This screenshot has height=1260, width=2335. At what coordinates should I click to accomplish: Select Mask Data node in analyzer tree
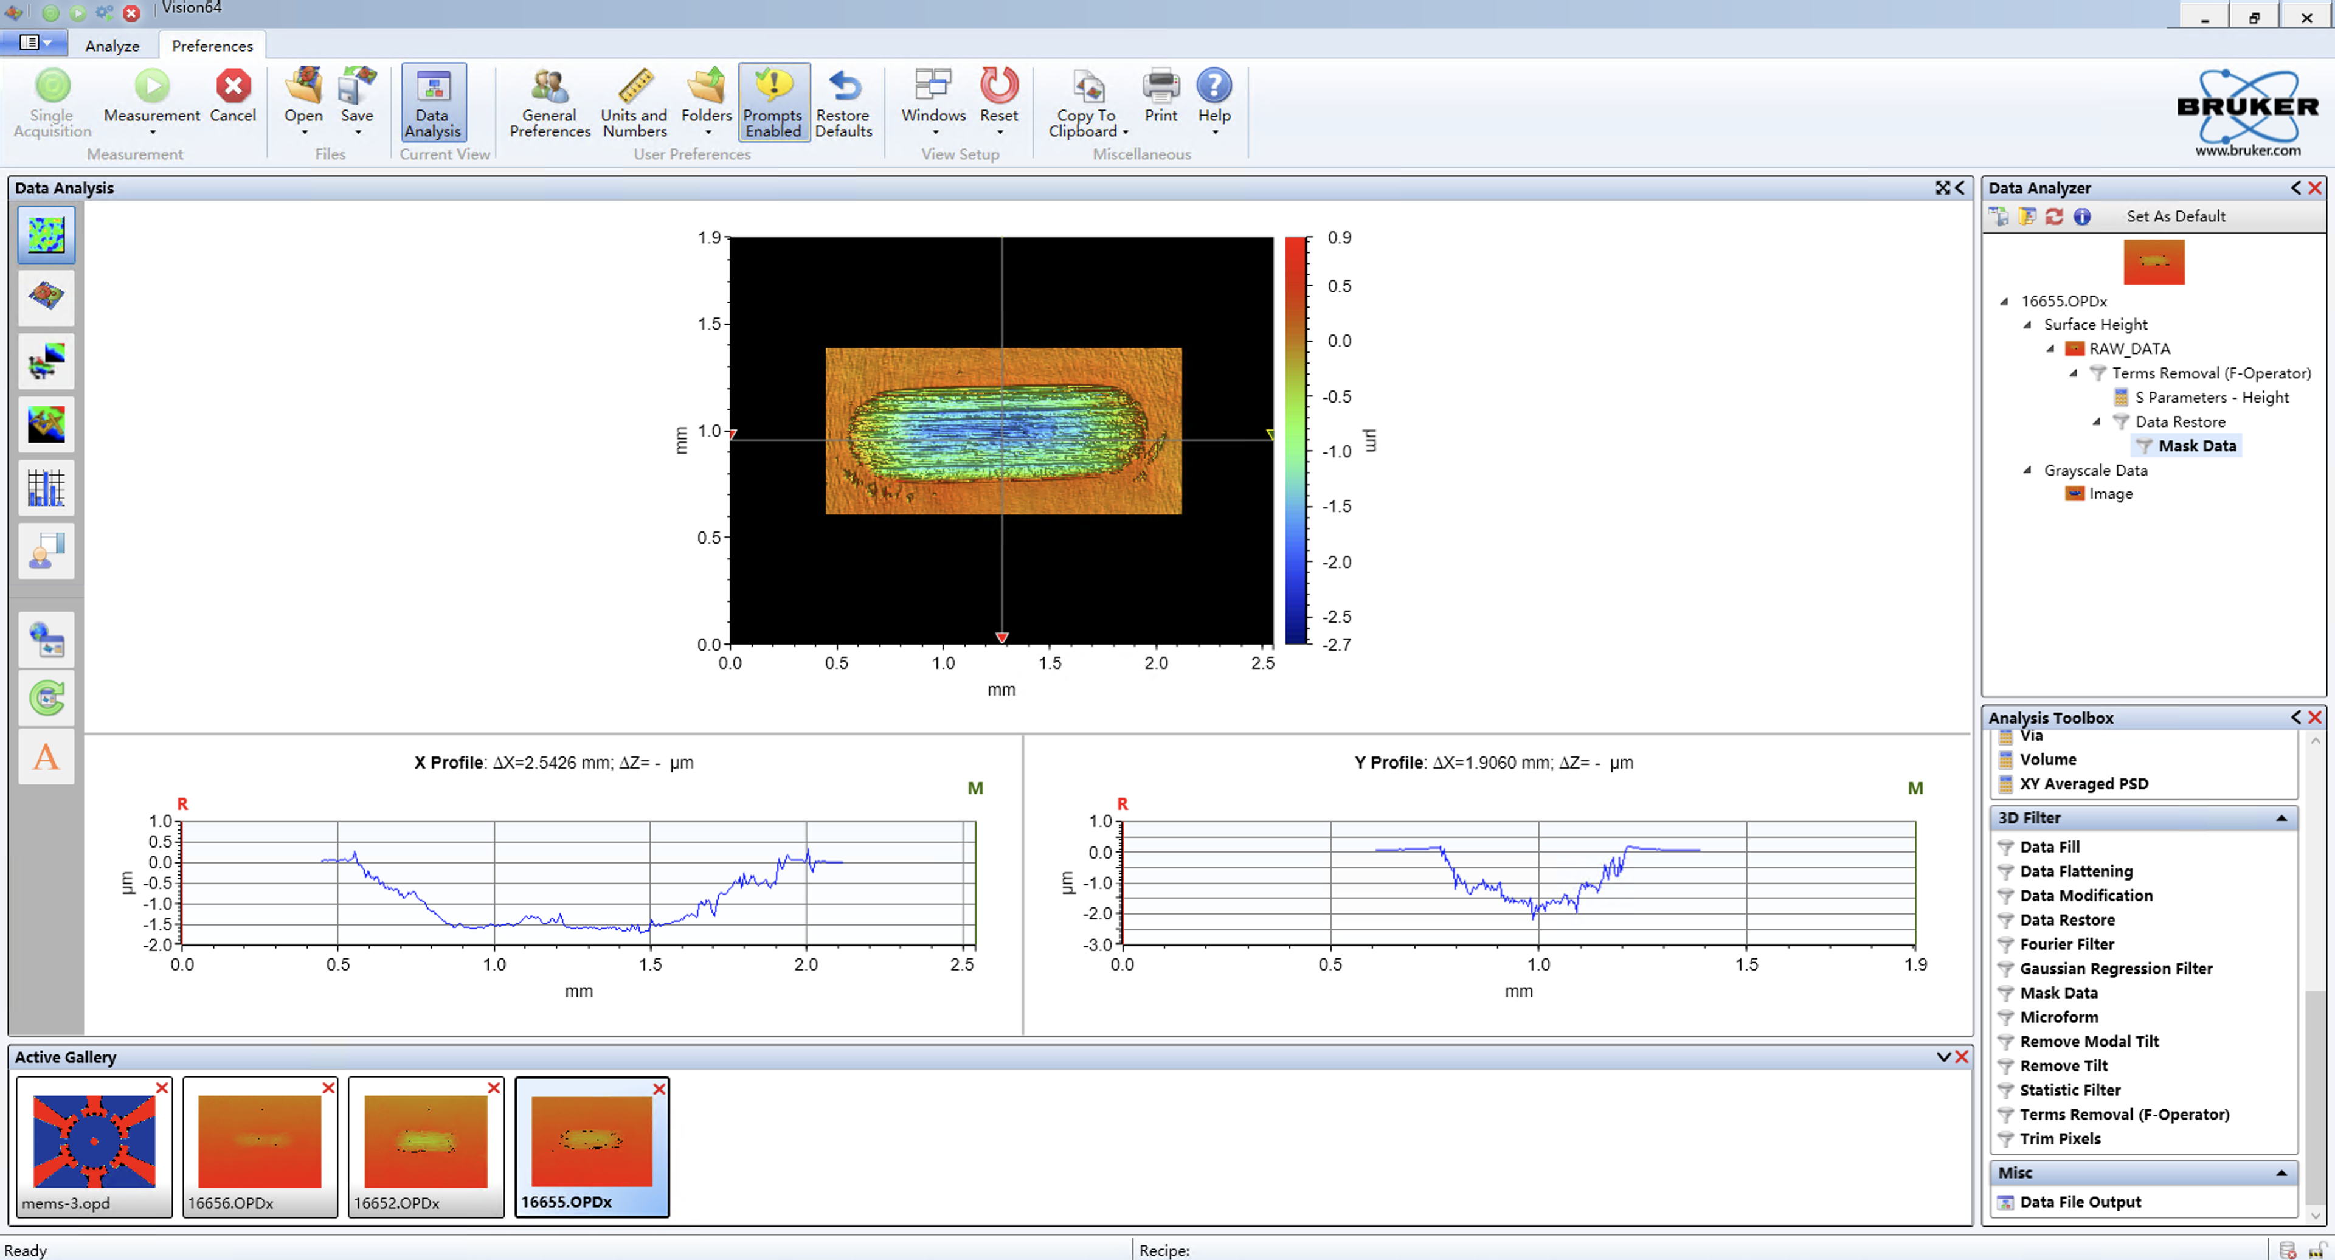coord(2196,446)
